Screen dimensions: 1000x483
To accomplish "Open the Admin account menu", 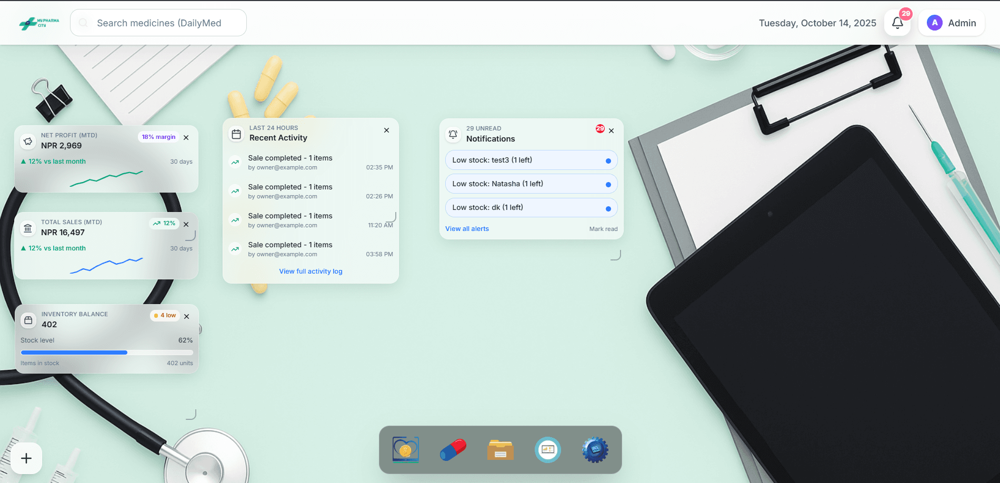I will click(952, 23).
